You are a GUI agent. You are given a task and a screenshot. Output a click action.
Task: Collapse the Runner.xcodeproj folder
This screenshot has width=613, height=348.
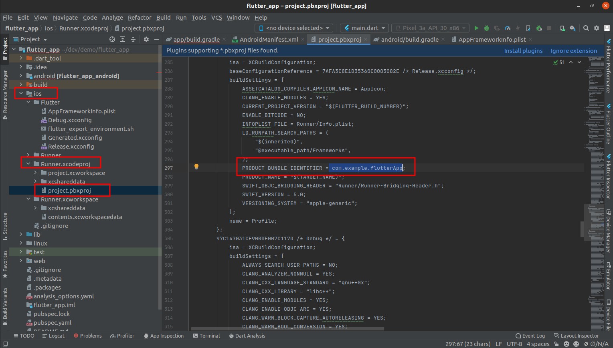pyautogui.click(x=28, y=164)
